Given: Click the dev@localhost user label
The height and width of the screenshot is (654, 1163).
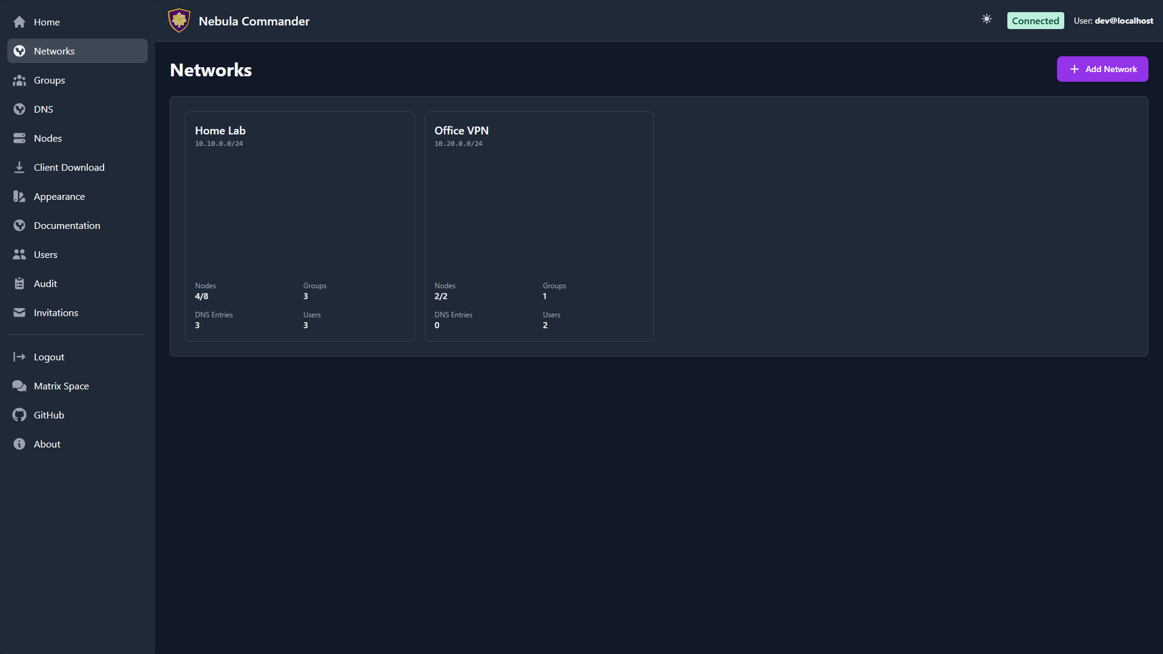Looking at the screenshot, I should [1124, 21].
